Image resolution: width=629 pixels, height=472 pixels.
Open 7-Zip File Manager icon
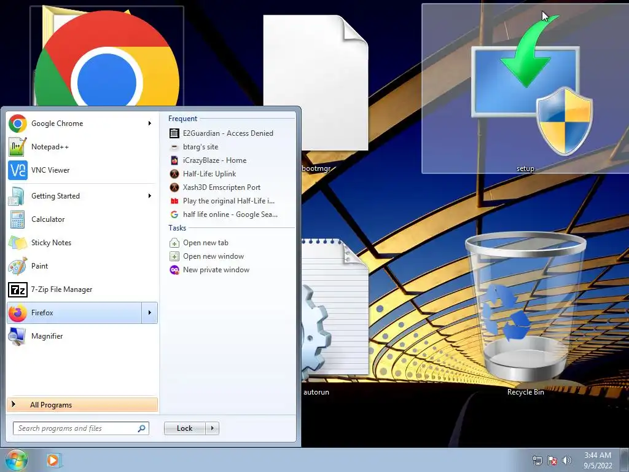click(x=18, y=289)
